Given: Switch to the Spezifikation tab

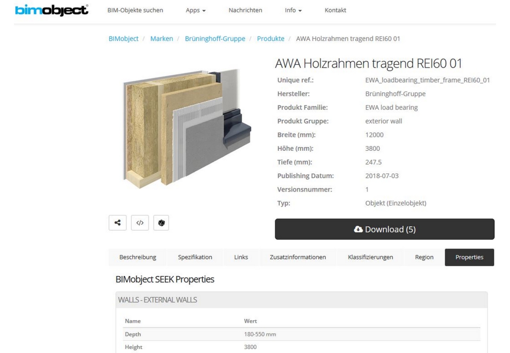Looking at the screenshot, I should point(195,257).
